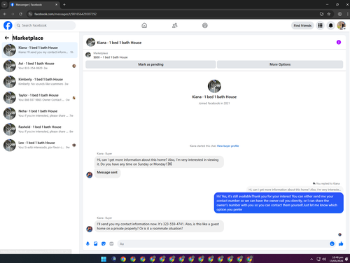
Task: Focus the Aa message input box
Action: click(x=223, y=244)
